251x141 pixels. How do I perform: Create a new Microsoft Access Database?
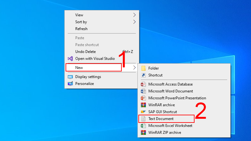184,84
